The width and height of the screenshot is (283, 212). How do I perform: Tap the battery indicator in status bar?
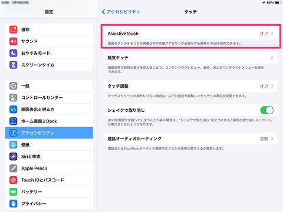pyautogui.click(x=278, y=3)
